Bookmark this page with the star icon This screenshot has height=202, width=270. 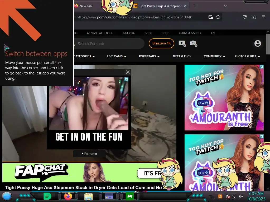218,17
